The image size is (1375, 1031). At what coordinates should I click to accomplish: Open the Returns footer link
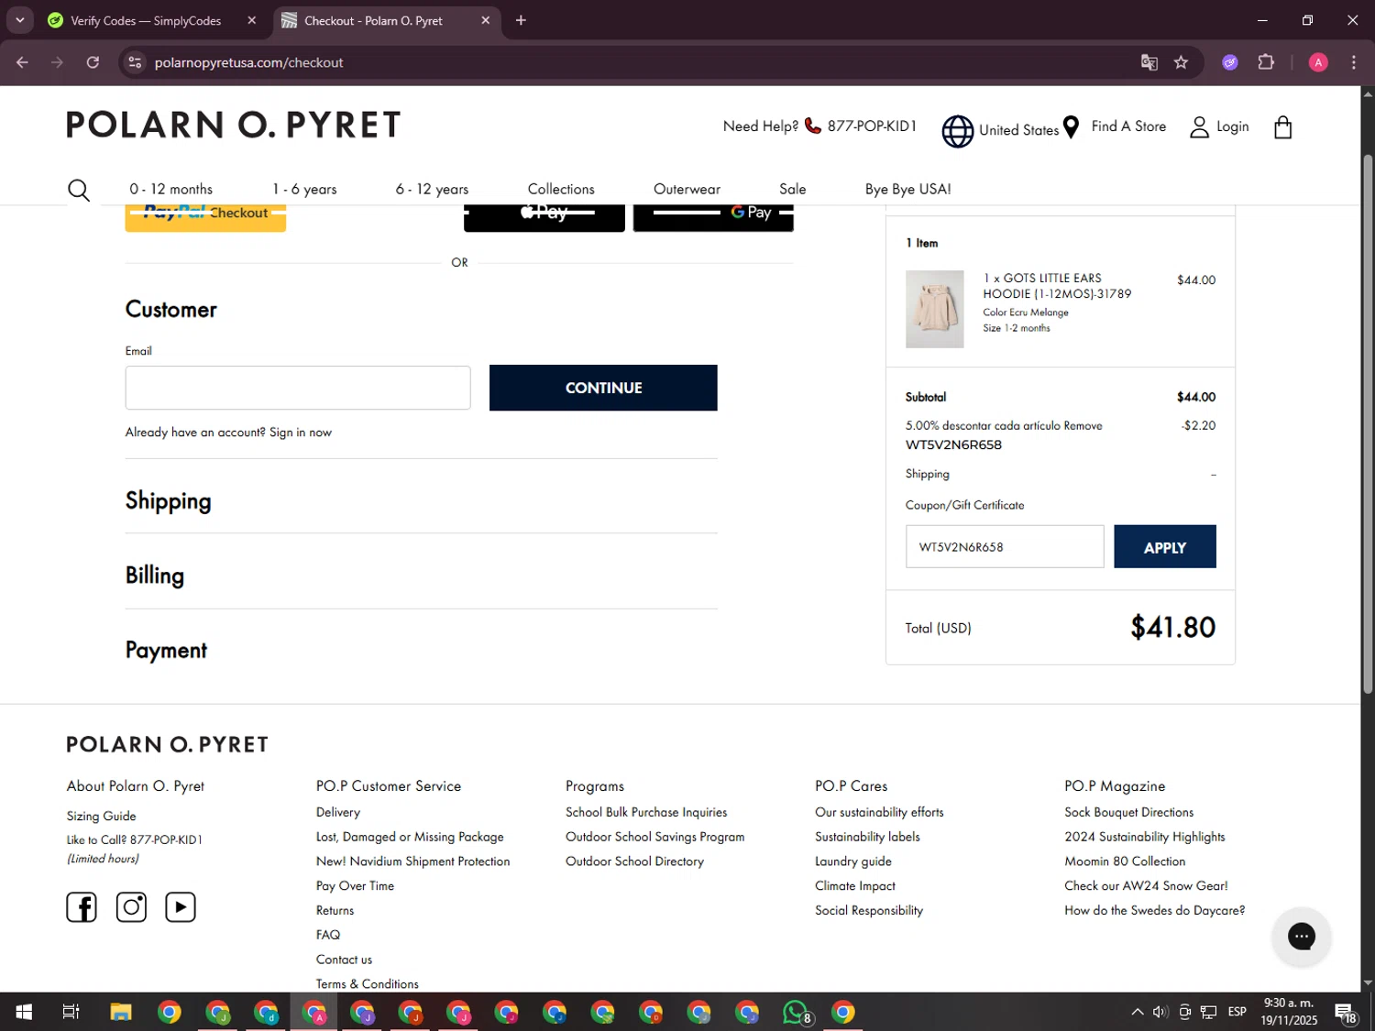[335, 910]
